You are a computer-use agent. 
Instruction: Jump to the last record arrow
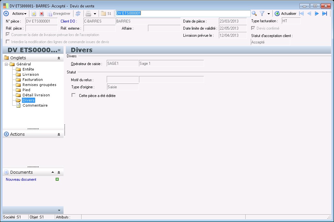click(325, 14)
